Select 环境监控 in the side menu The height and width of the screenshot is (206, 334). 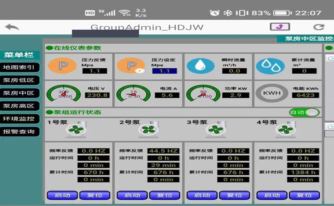(19, 119)
